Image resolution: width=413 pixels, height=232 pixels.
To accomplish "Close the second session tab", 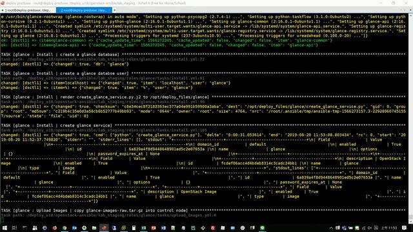I will tap(110, 10).
